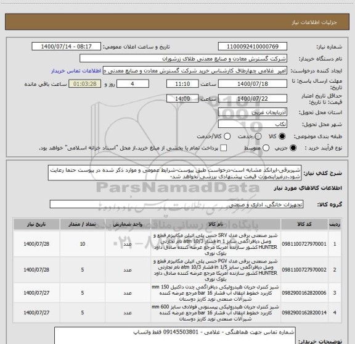Click the remaining time countdown 01:03:28
The image size is (355, 344).
(85, 84)
